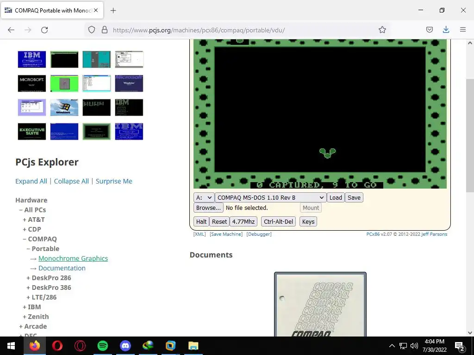Open Firefox downloads panel

(x=446, y=30)
